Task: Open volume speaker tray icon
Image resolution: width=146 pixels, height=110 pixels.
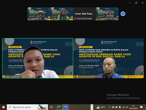Action: (x=127, y=107)
